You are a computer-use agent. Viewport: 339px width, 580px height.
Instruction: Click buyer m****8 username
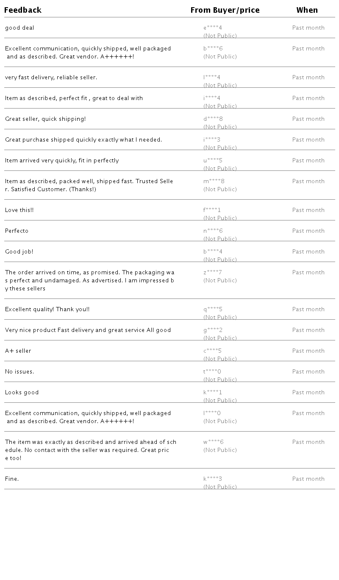pyautogui.click(x=214, y=181)
